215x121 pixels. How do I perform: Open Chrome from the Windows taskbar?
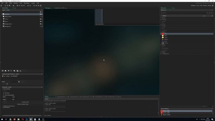click(10, 119)
